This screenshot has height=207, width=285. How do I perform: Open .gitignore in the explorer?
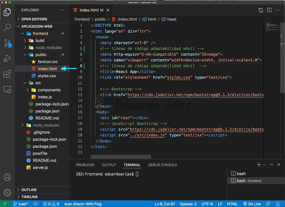[42, 132]
